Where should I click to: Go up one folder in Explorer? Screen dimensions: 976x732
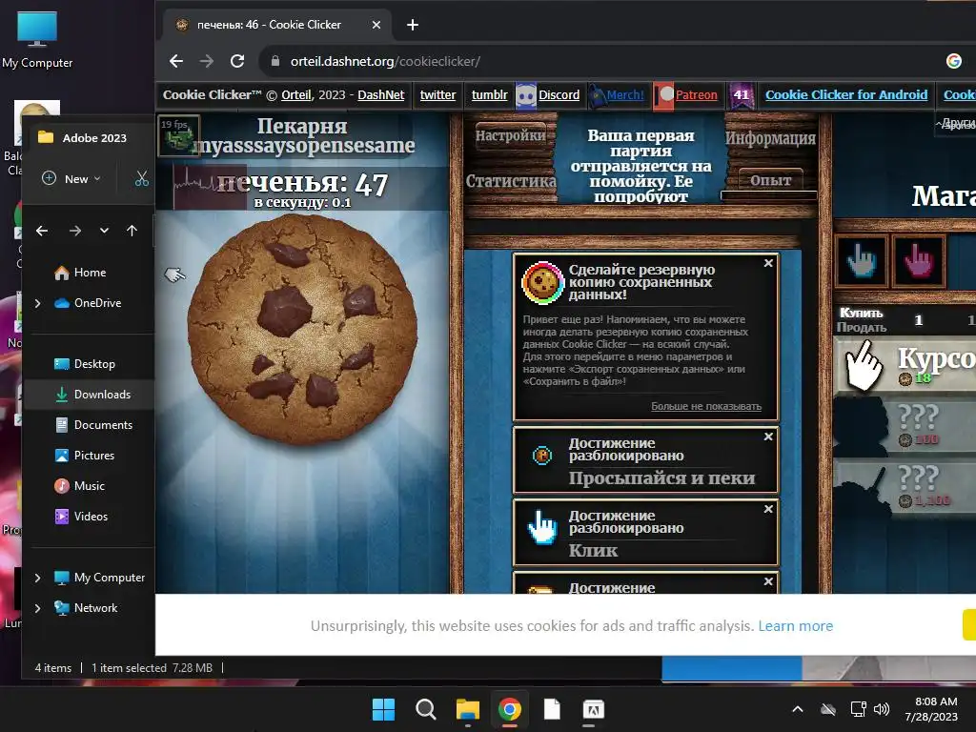pyautogui.click(x=132, y=231)
